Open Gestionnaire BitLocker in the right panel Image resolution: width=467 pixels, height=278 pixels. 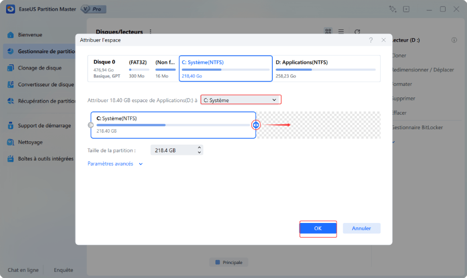(x=417, y=127)
